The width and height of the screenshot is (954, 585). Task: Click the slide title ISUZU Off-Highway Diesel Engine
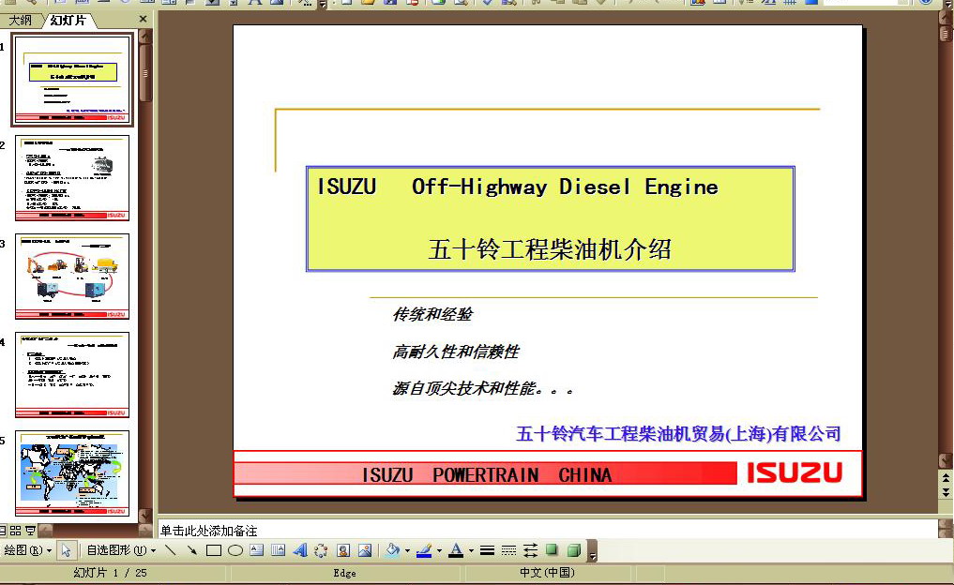[517, 187]
